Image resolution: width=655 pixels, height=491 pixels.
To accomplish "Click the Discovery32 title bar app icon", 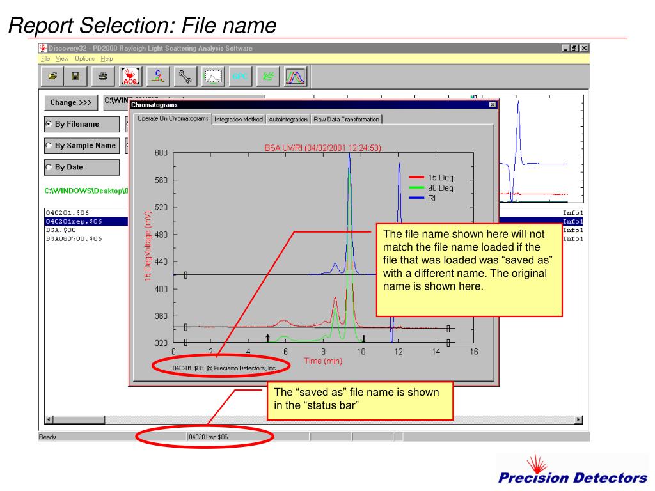I will tap(43, 48).
